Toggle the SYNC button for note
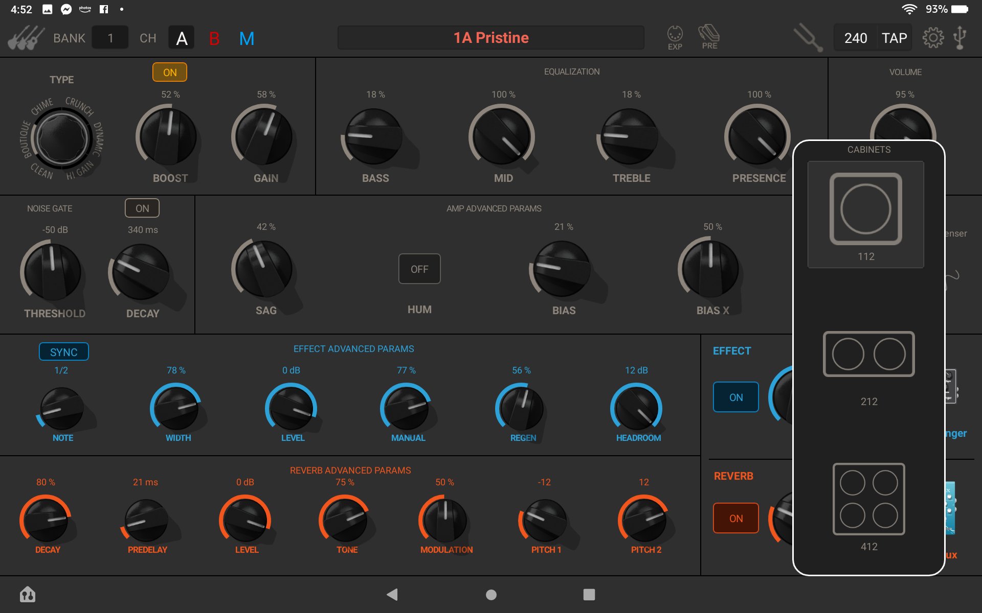982x613 pixels. [x=63, y=352]
